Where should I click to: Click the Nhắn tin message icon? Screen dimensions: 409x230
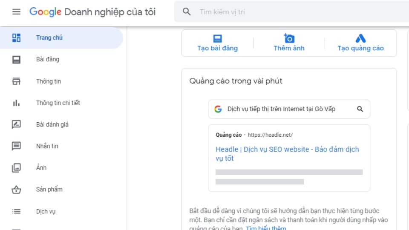tap(16, 146)
